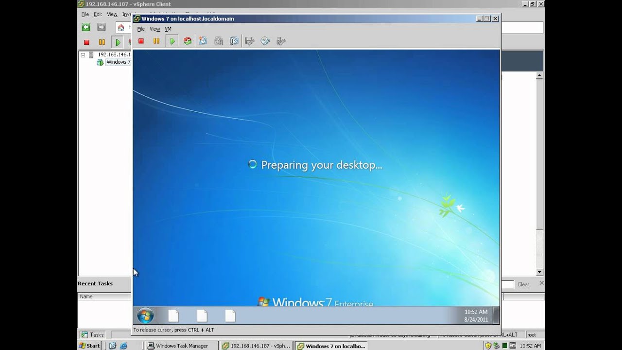The height and width of the screenshot is (350, 622).
Task: Click the scroll down arrow on right panel
Action: click(539, 272)
